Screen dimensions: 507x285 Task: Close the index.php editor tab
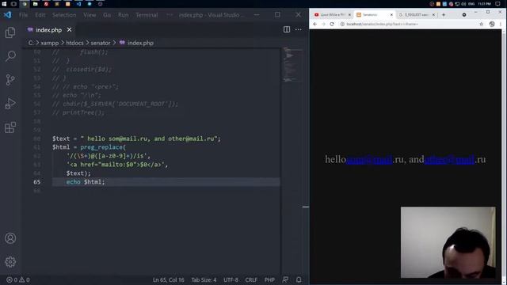(69, 30)
